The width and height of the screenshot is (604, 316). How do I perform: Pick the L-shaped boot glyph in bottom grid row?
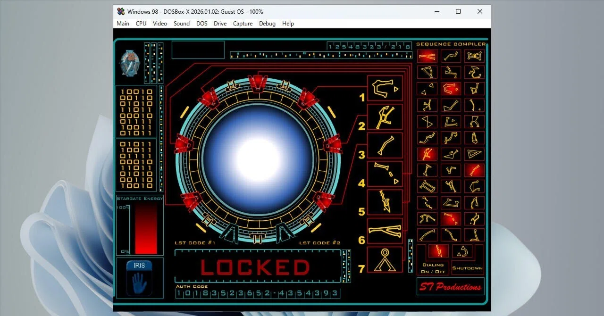(474, 234)
